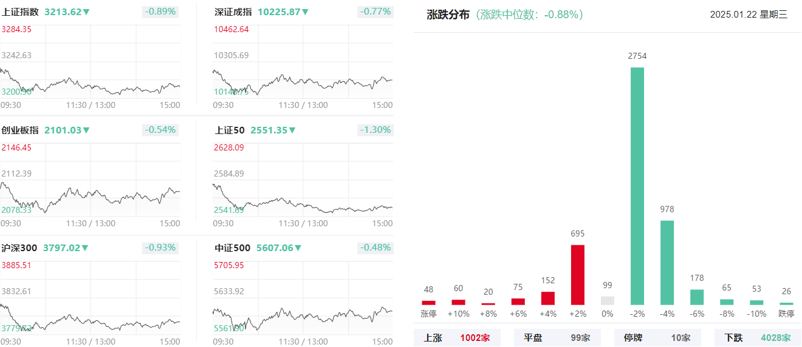Viewport: 802px width, 347px height.
Task: Select the -0.89% change badge for 上证指数
Action: point(160,12)
